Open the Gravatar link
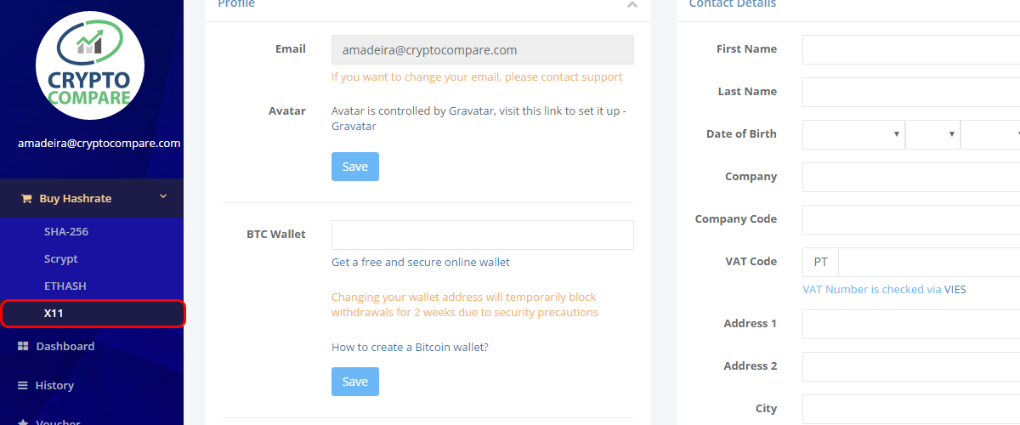 (354, 127)
